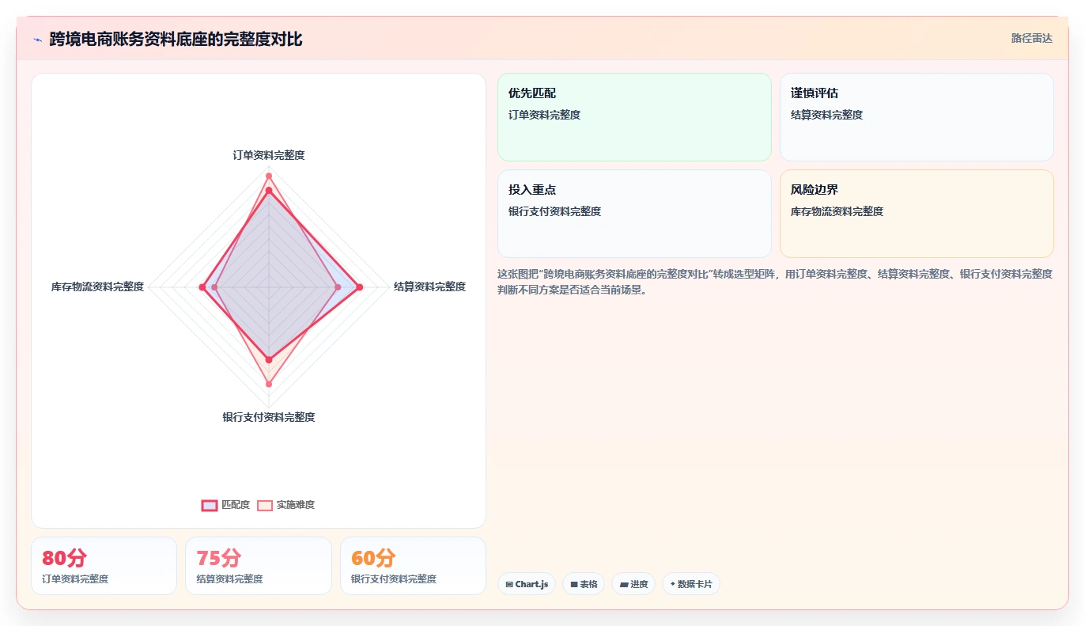Toggle the 匹配度 legend swatch
Viewport: 1085px width, 626px height.
click(210, 505)
